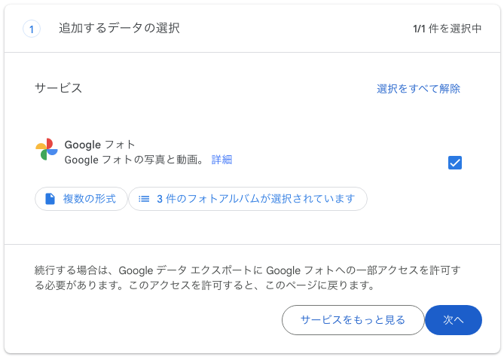Click the Google フォトの写真と動画 description text
This screenshot has width=504, height=357.
134,160
